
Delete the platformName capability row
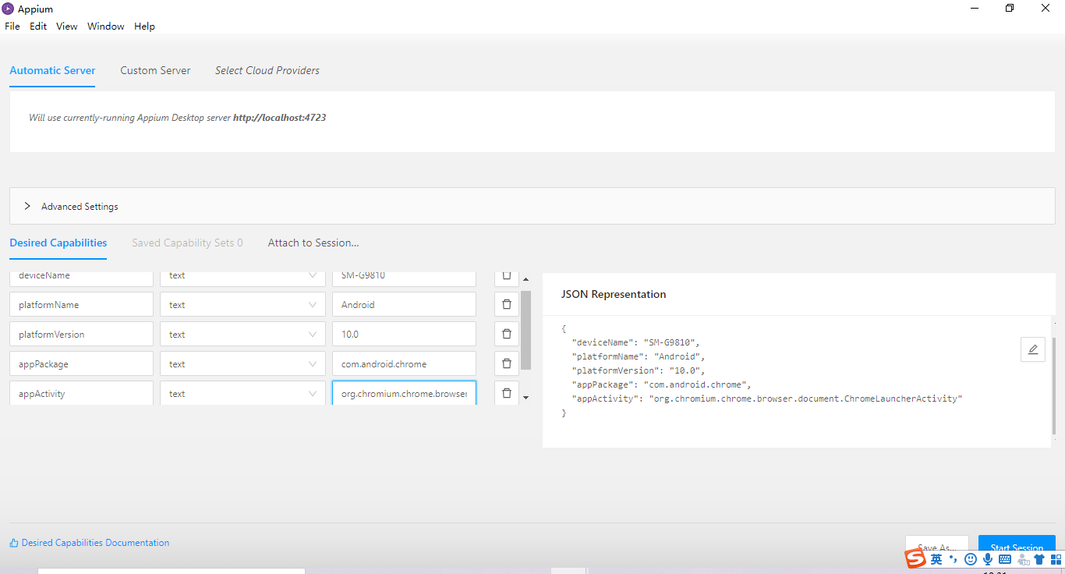click(507, 305)
